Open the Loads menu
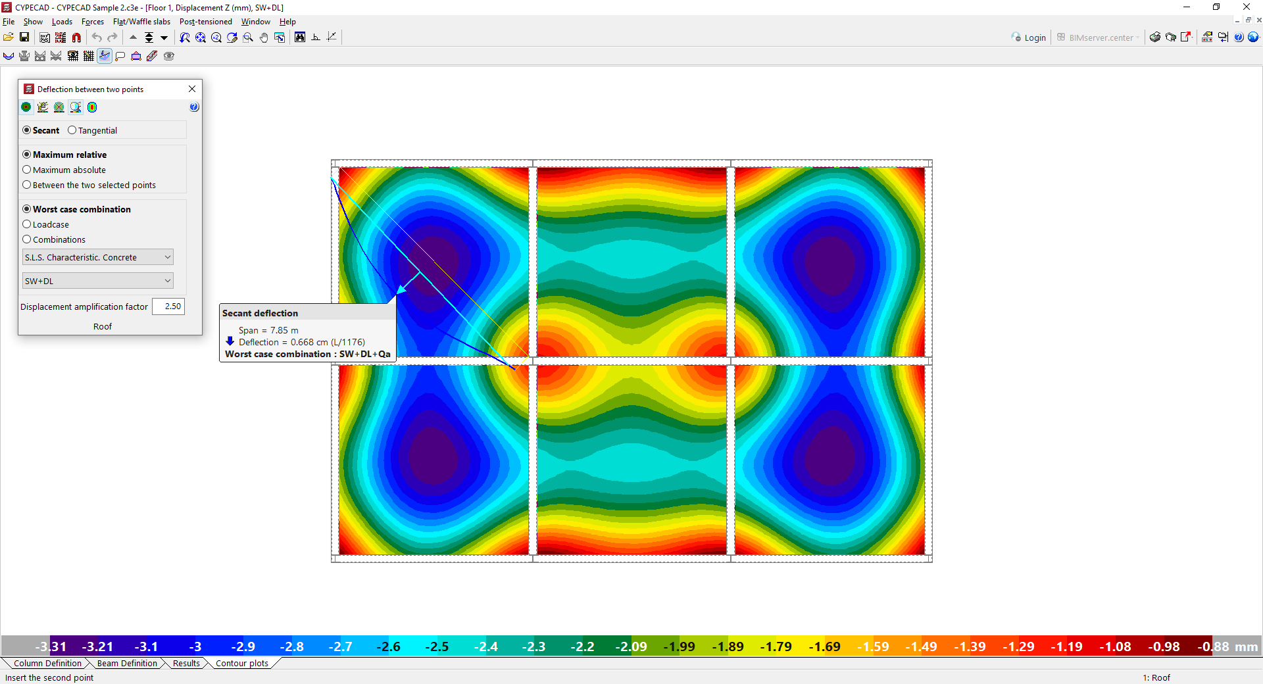This screenshot has height=684, width=1263. coord(62,22)
